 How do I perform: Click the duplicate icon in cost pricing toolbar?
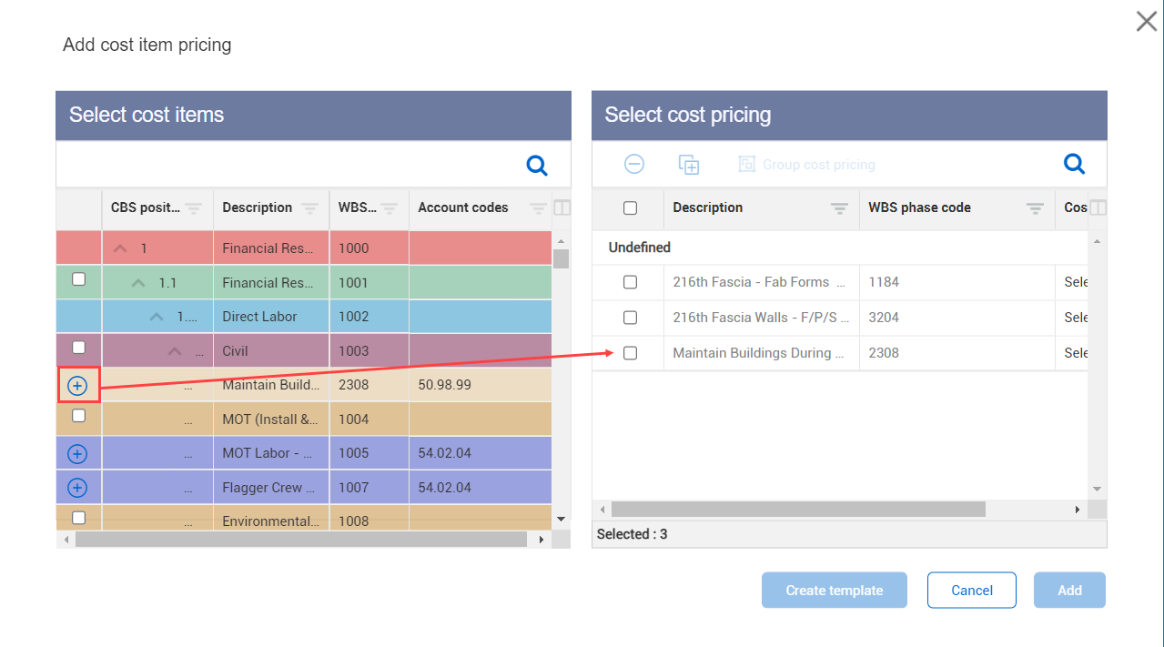pyautogui.click(x=689, y=164)
